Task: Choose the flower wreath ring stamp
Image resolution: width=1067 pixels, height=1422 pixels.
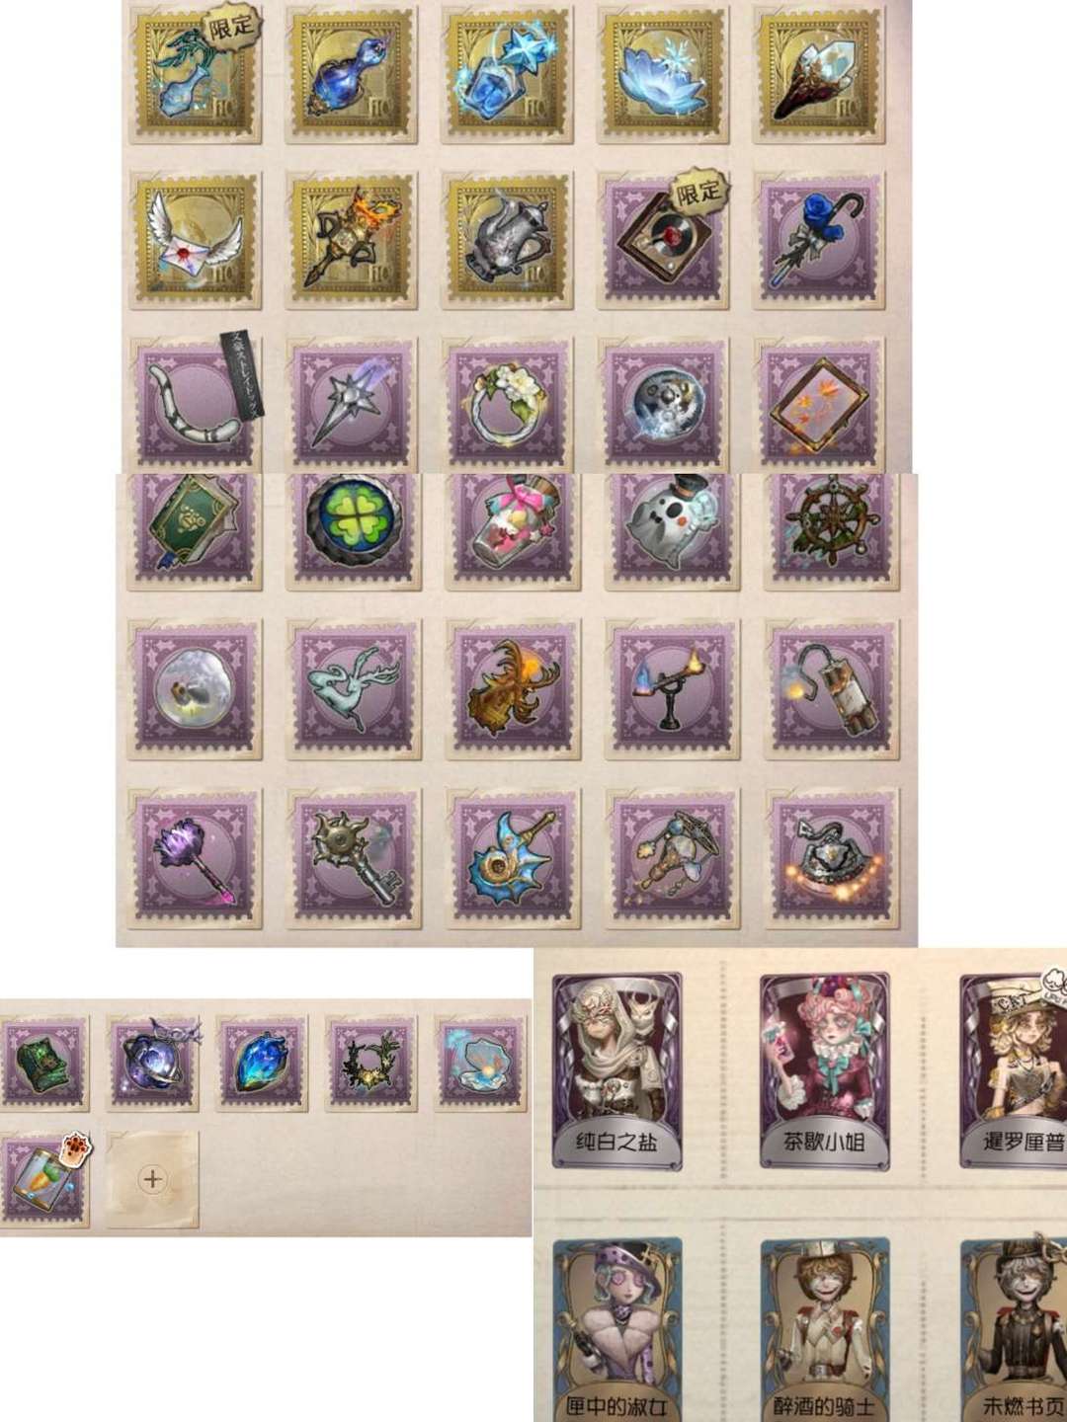Action: 507,403
